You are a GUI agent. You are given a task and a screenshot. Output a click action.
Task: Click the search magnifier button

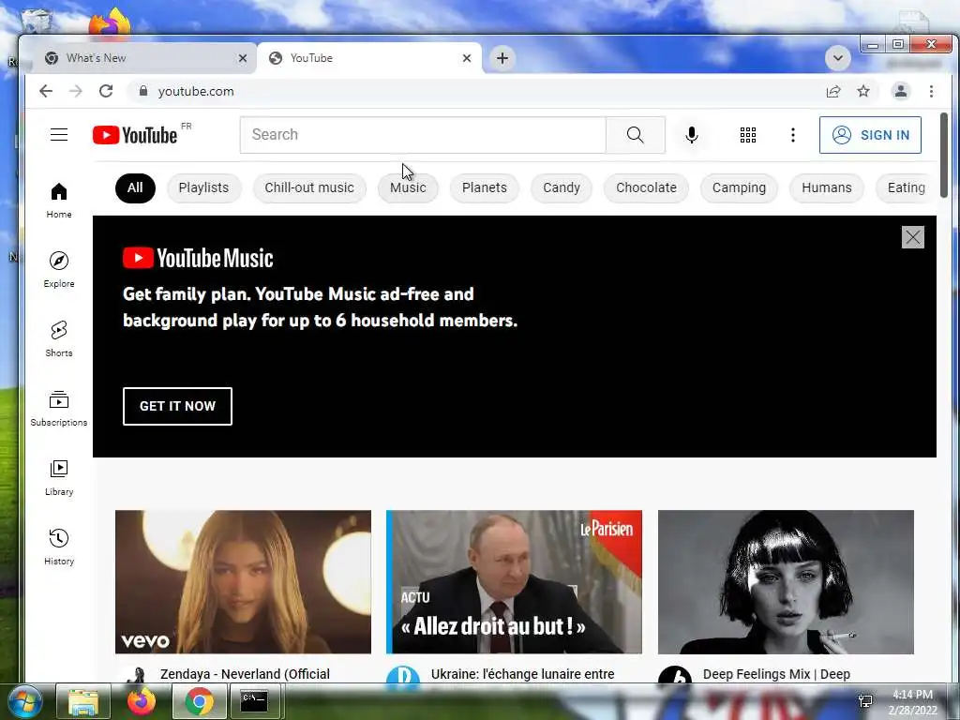636,135
